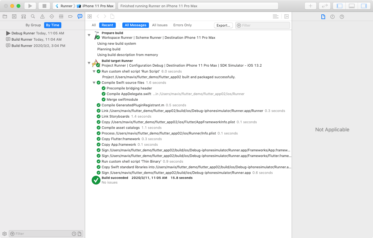This screenshot has height=238, width=373.
Task: Collapse Compile Swift source files step
Action: 94,83
